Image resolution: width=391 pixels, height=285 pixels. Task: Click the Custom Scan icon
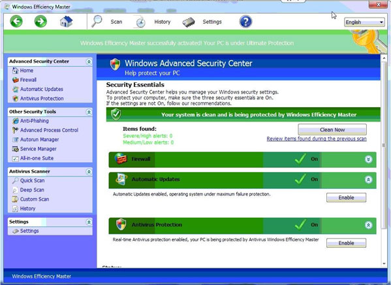(x=16, y=199)
